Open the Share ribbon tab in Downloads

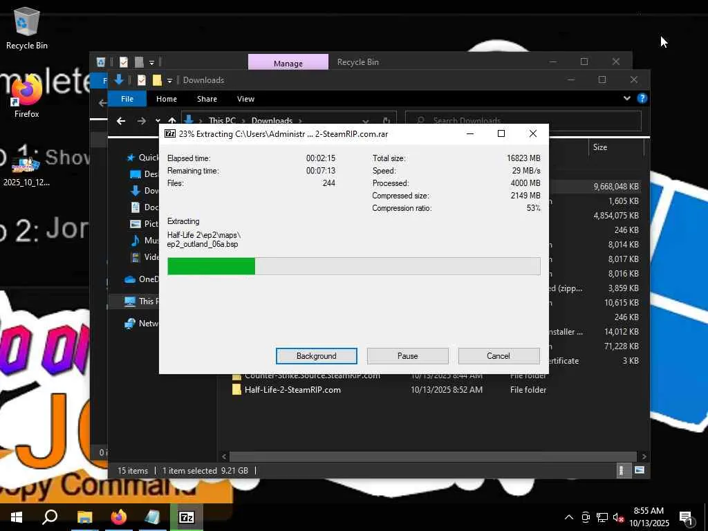[207, 99]
